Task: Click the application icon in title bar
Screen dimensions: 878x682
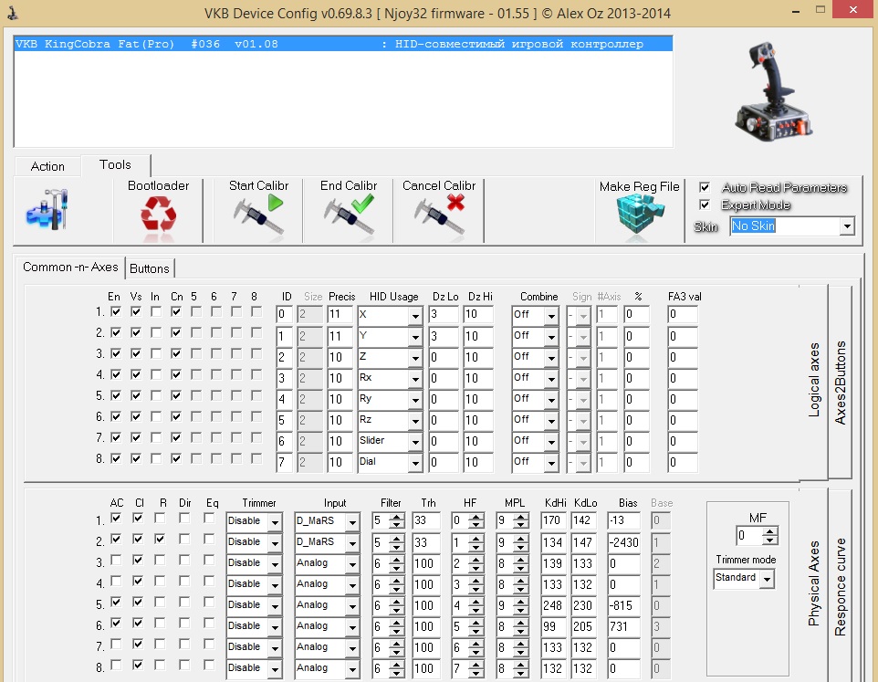Action: 12,13
